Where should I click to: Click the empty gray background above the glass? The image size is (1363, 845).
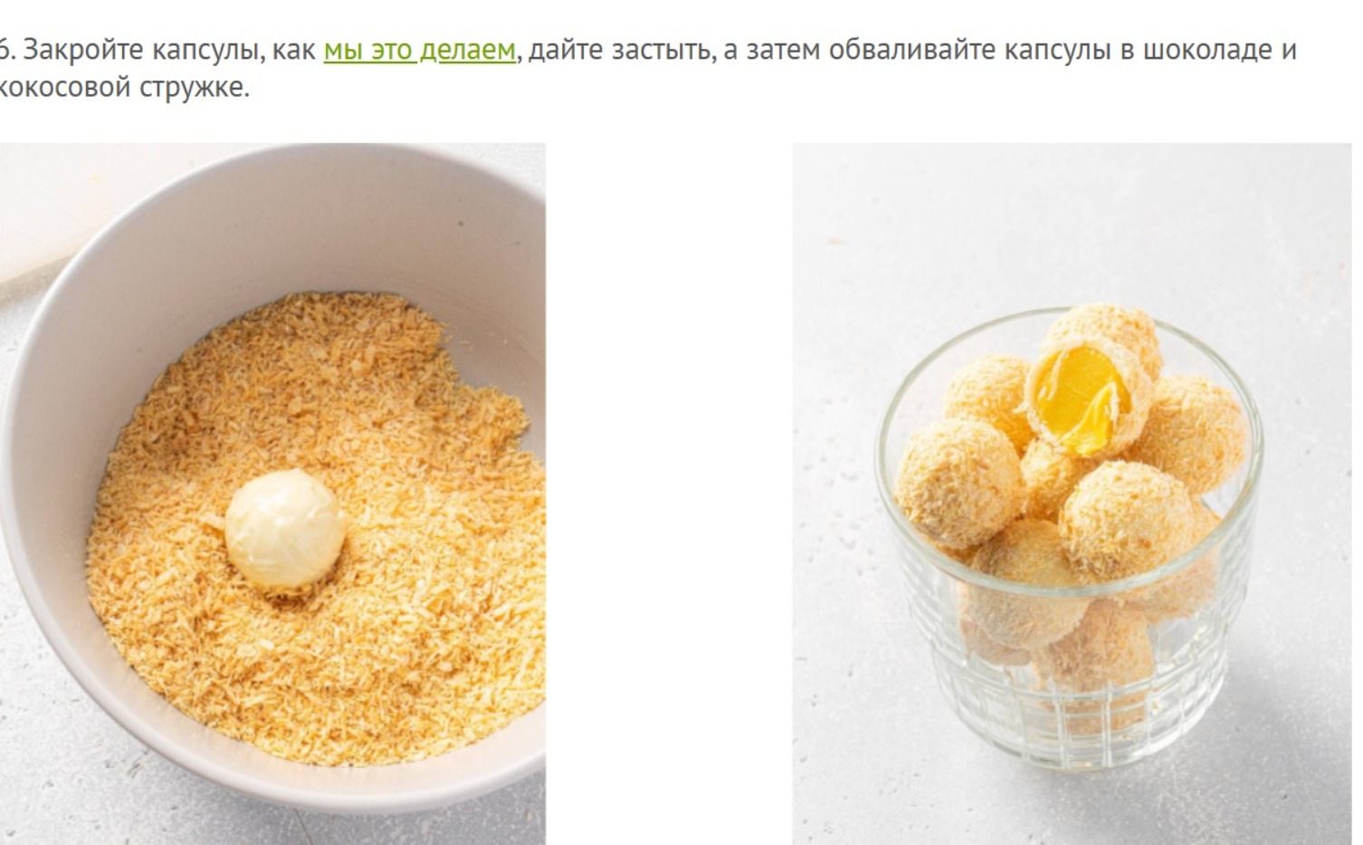tap(1068, 217)
